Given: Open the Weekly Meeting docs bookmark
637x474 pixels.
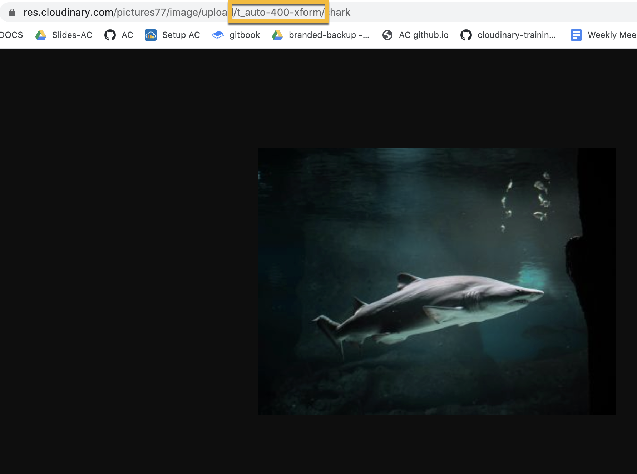Looking at the screenshot, I should [603, 35].
